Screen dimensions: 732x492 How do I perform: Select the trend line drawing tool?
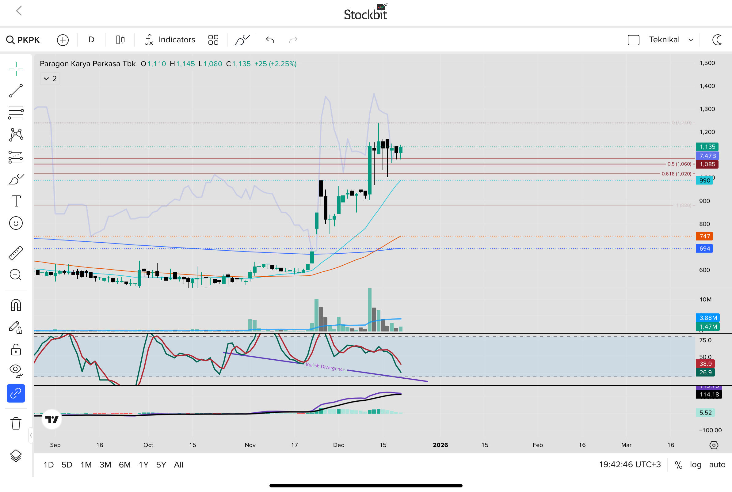pos(16,91)
